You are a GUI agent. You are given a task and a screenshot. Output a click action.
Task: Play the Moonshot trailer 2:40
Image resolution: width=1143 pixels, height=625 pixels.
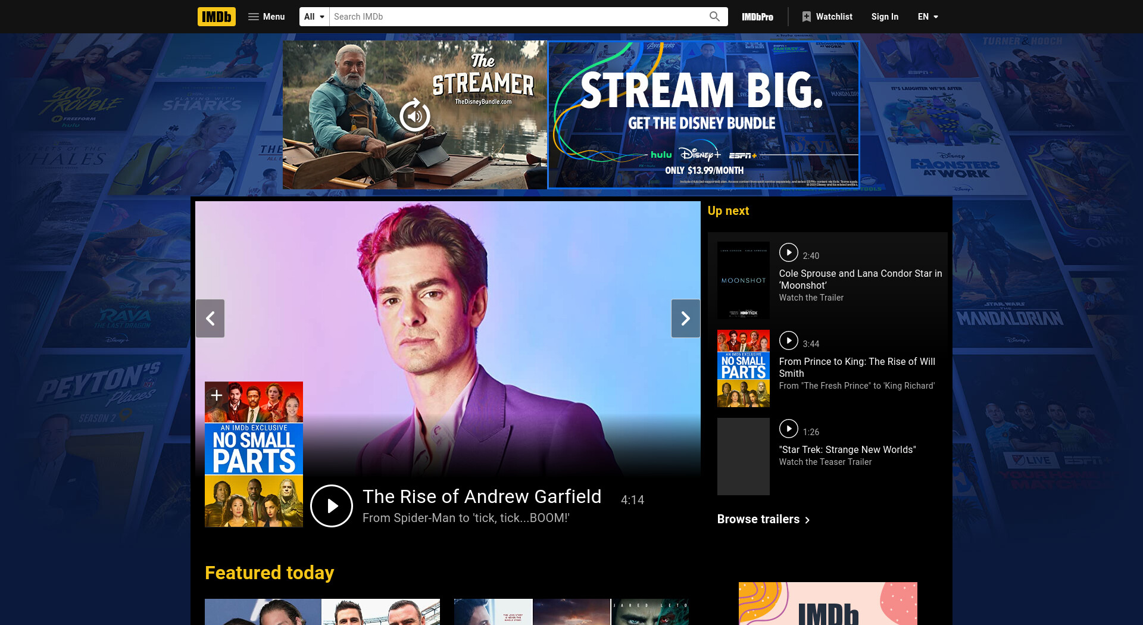tap(789, 252)
